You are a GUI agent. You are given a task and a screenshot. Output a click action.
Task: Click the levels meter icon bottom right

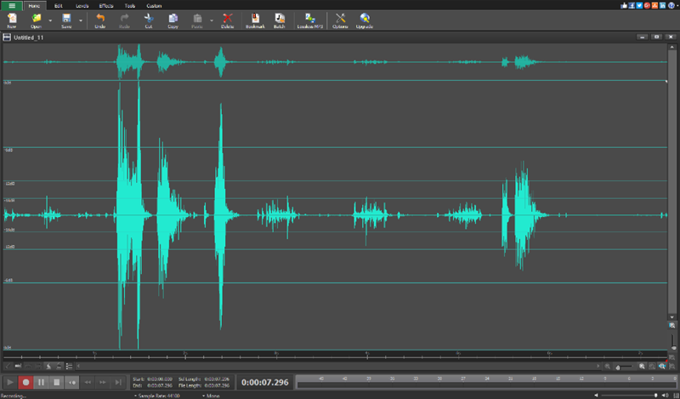point(675,396)
